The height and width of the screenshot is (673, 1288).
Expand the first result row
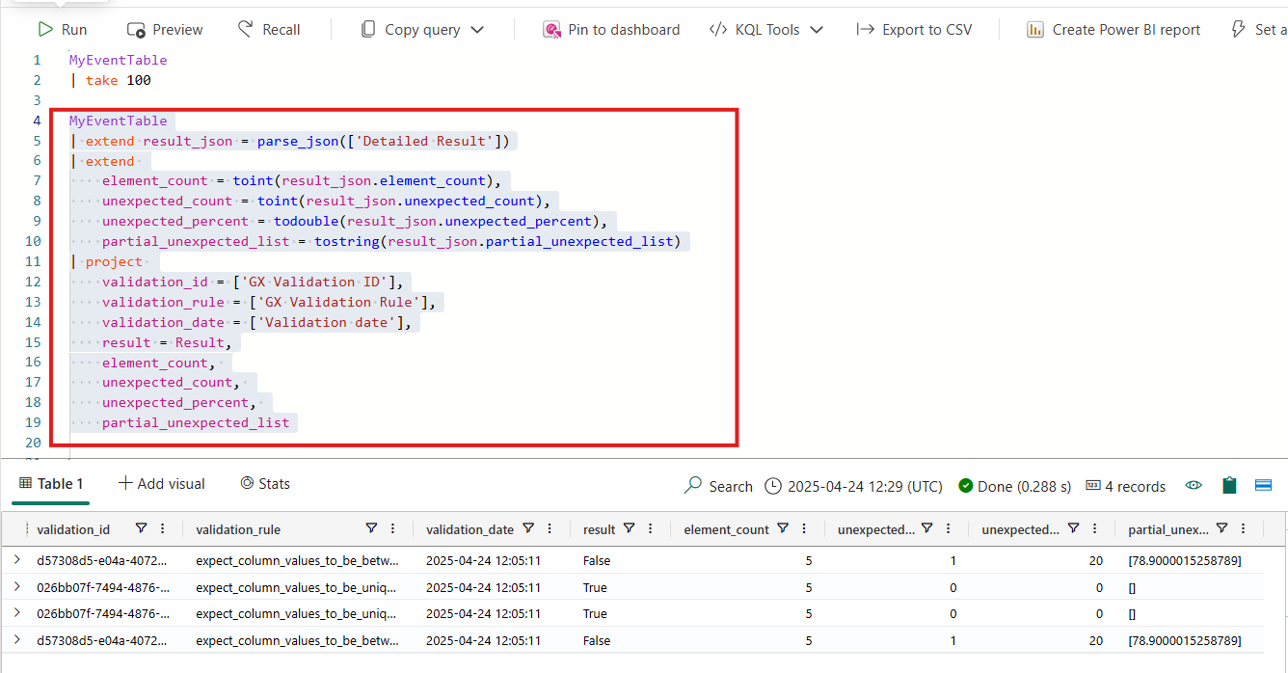click(x=17, y=560)
